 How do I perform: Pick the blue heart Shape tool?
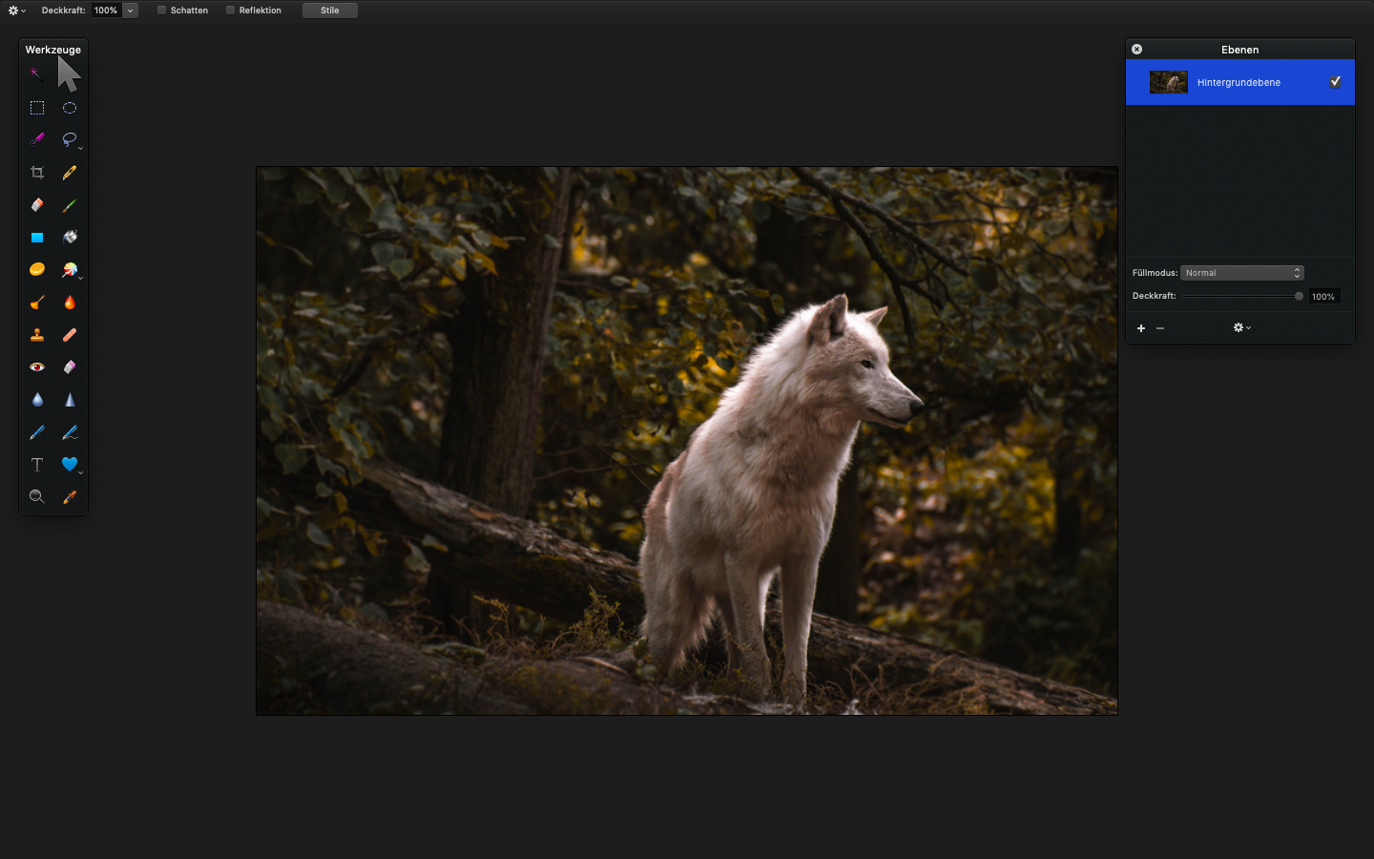coord(70,465)
